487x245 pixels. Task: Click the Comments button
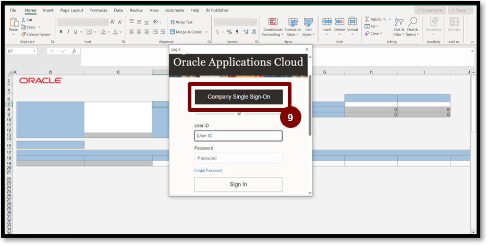430,10
